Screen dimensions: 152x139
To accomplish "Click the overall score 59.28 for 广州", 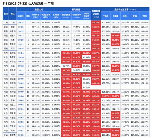I will click(x=21, y=22).
